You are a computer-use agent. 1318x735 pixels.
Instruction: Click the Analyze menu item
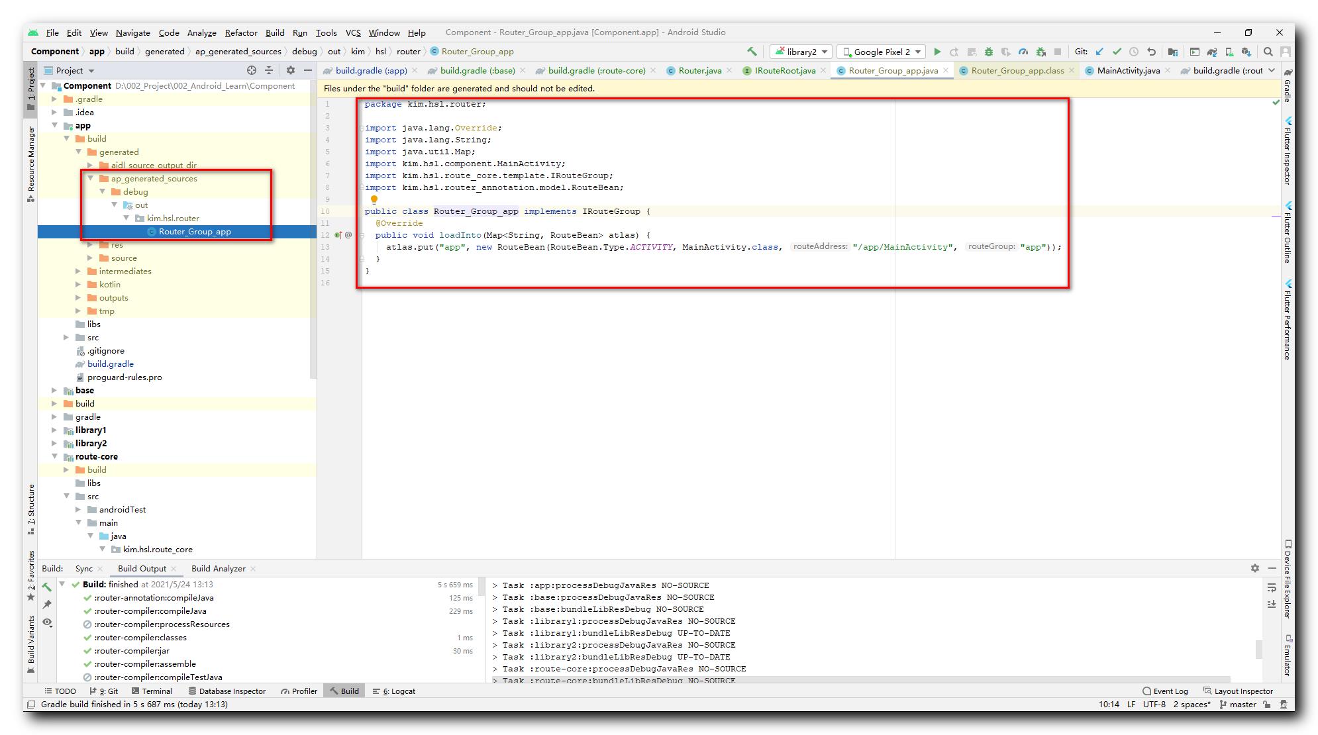click(x=201, y=32)
